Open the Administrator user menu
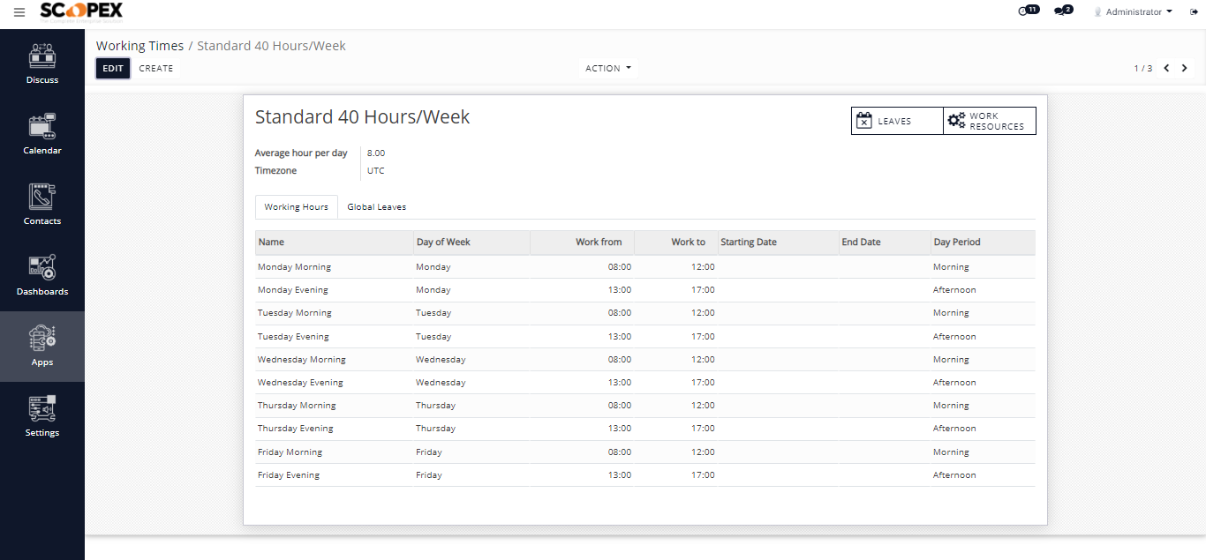1206x560 pixels. (x=1134, y=11)
